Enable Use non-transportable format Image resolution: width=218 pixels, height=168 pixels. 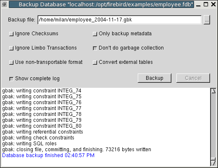point(11,63)
